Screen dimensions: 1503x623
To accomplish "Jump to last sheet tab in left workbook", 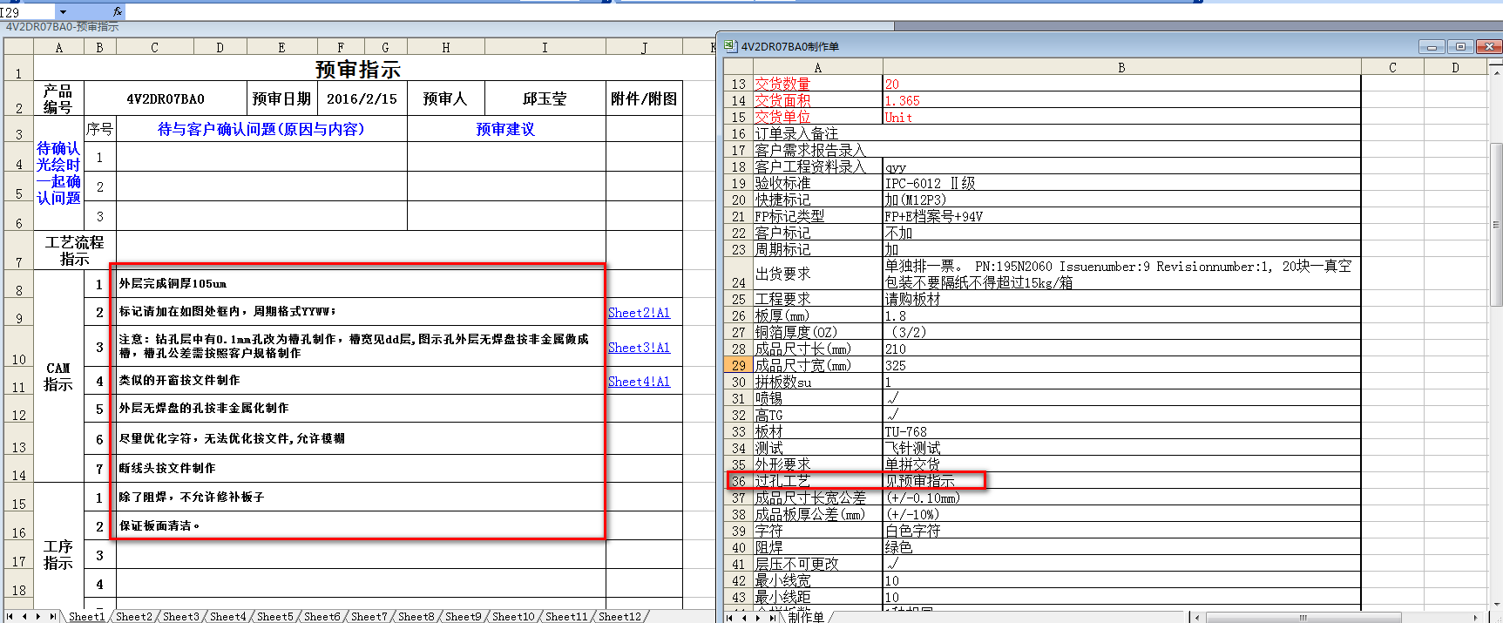I will 52,616.
